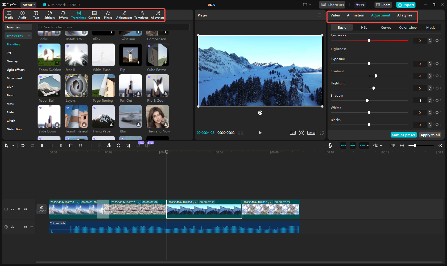The width and height of the screenshot is (447, 266).
Task: Click the Contrast slider handle
Action: (x=375, y=76)
